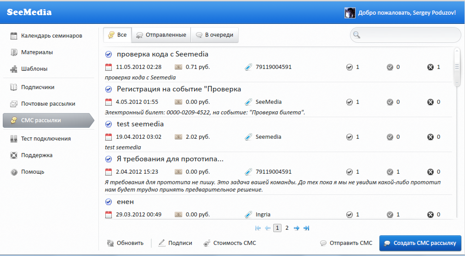The width and height of the screenshot is (465, 256).
Task: Open message titled енен
Action: coord(126,202)
